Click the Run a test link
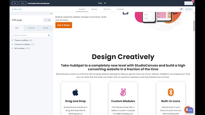Screen dimensions: 205x115 click(x=18, y=9)
